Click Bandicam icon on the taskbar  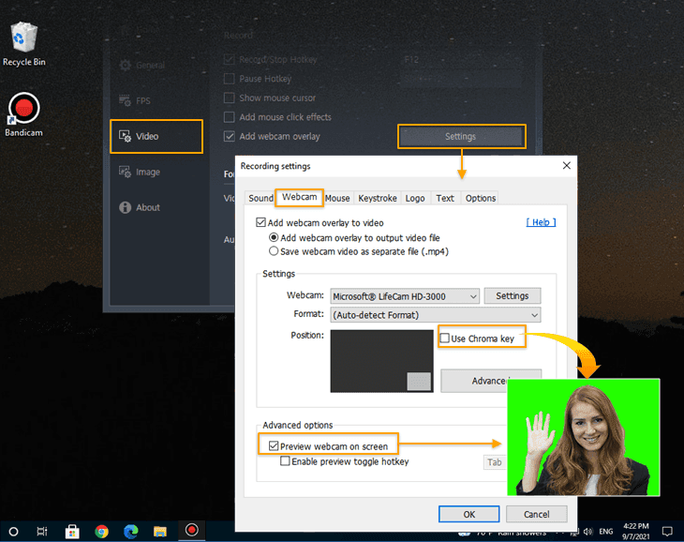coord(191,530)
